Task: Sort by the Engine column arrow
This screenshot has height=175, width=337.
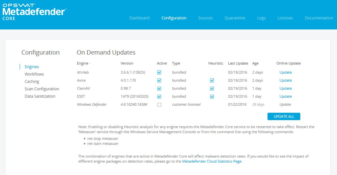Action: tap(90, 64)
